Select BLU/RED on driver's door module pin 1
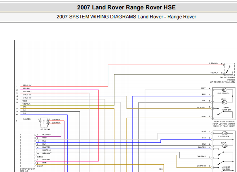The image size is (237, 172). tap(46, 135)
